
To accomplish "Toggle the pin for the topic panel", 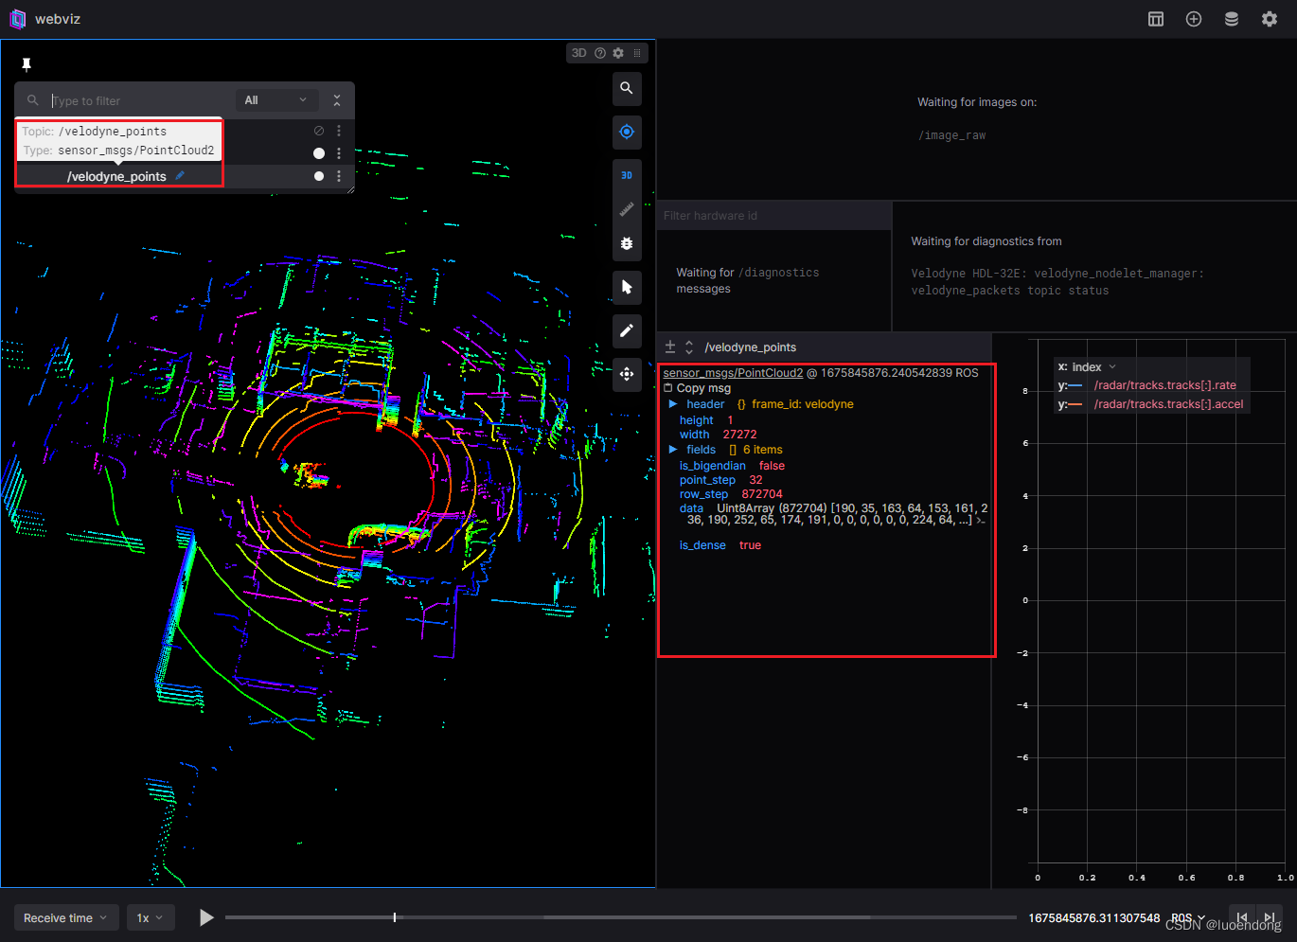I will click(27, 64).
